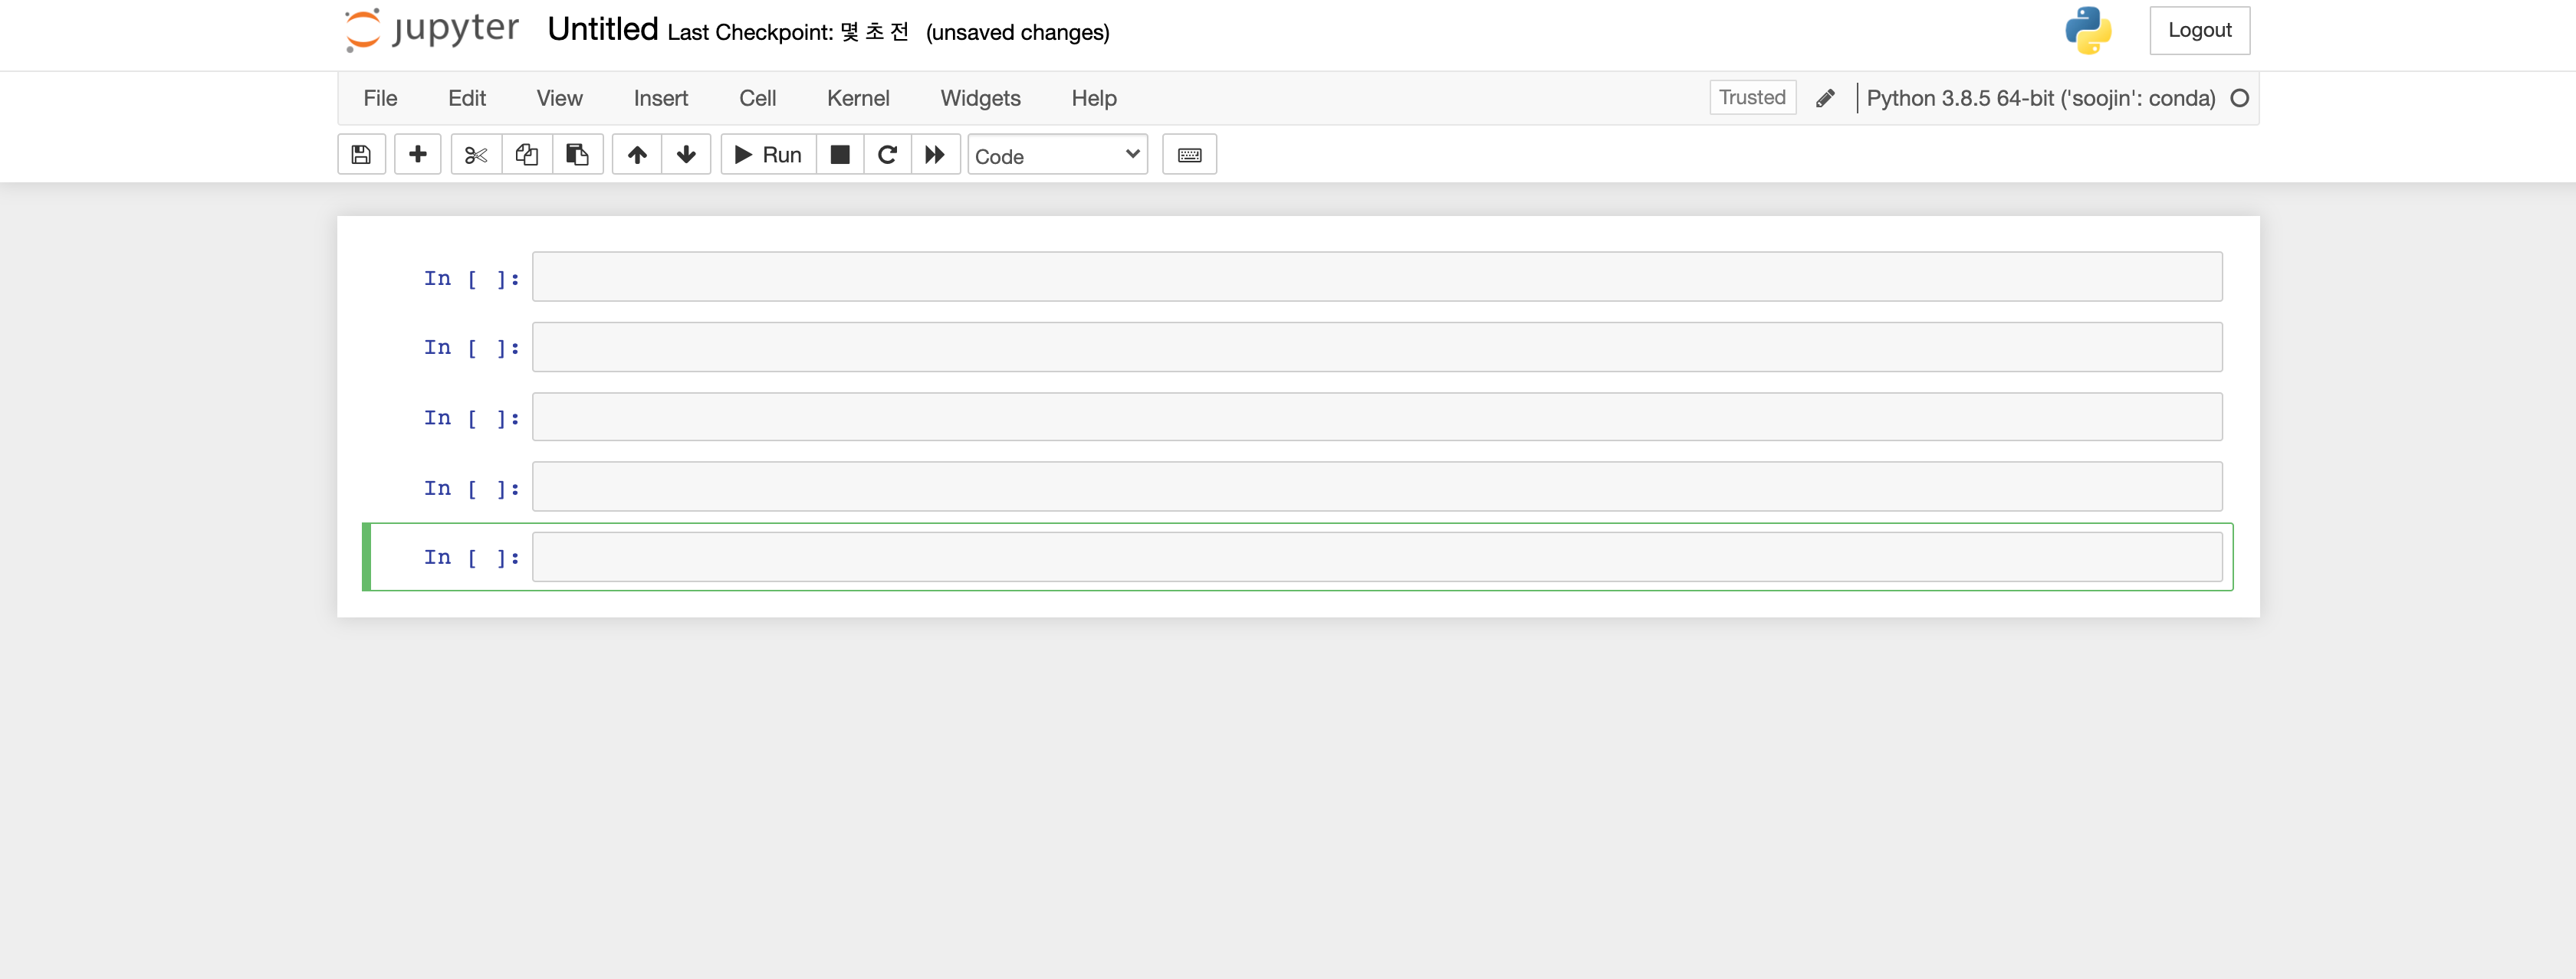Image resolution: width=2576 pixels, height=979 pixels.
Task: Interrupt the kernel with the stop icon
Action: pos(839,154)
